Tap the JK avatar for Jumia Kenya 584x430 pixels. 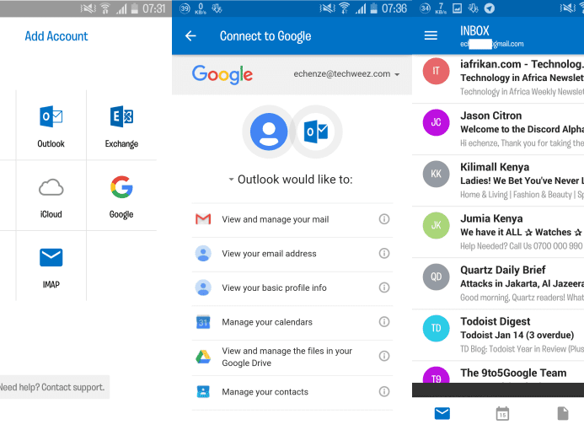point(437,225)
